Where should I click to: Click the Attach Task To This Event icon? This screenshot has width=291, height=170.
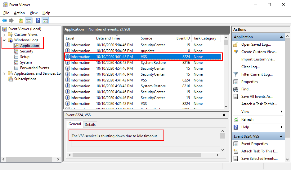pos(236,151)
